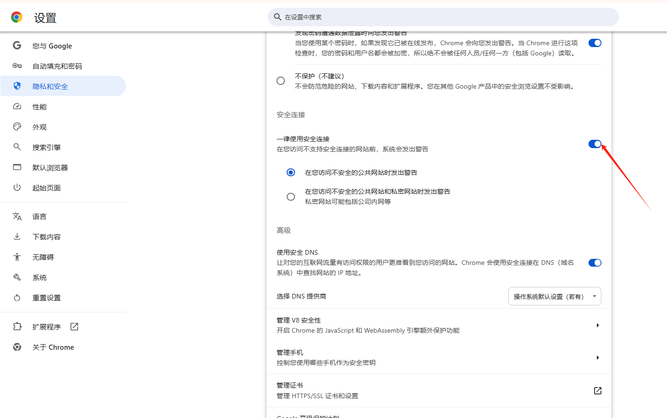Open 语言 settings

(x=63, y=216)
